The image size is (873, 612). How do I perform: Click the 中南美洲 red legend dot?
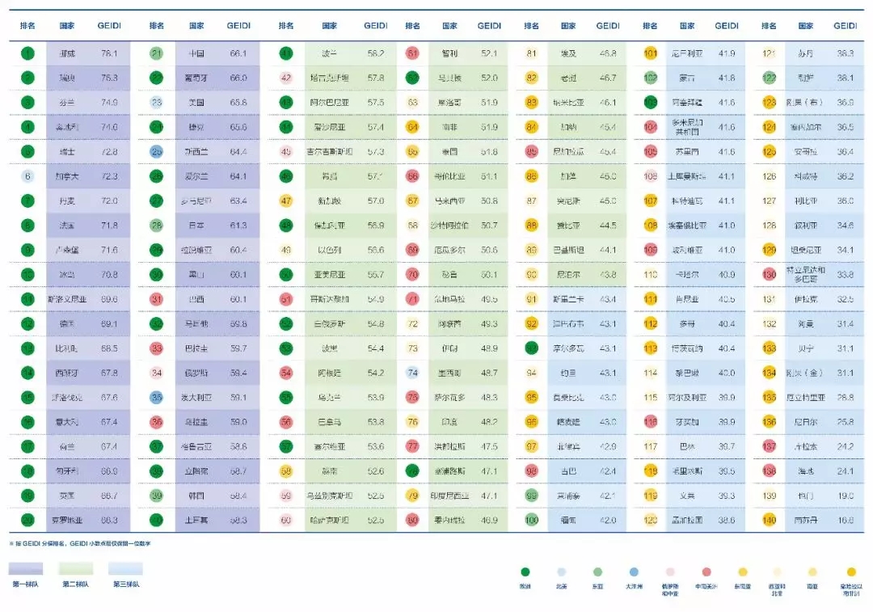pyautogui.click(x=706, y=572)
